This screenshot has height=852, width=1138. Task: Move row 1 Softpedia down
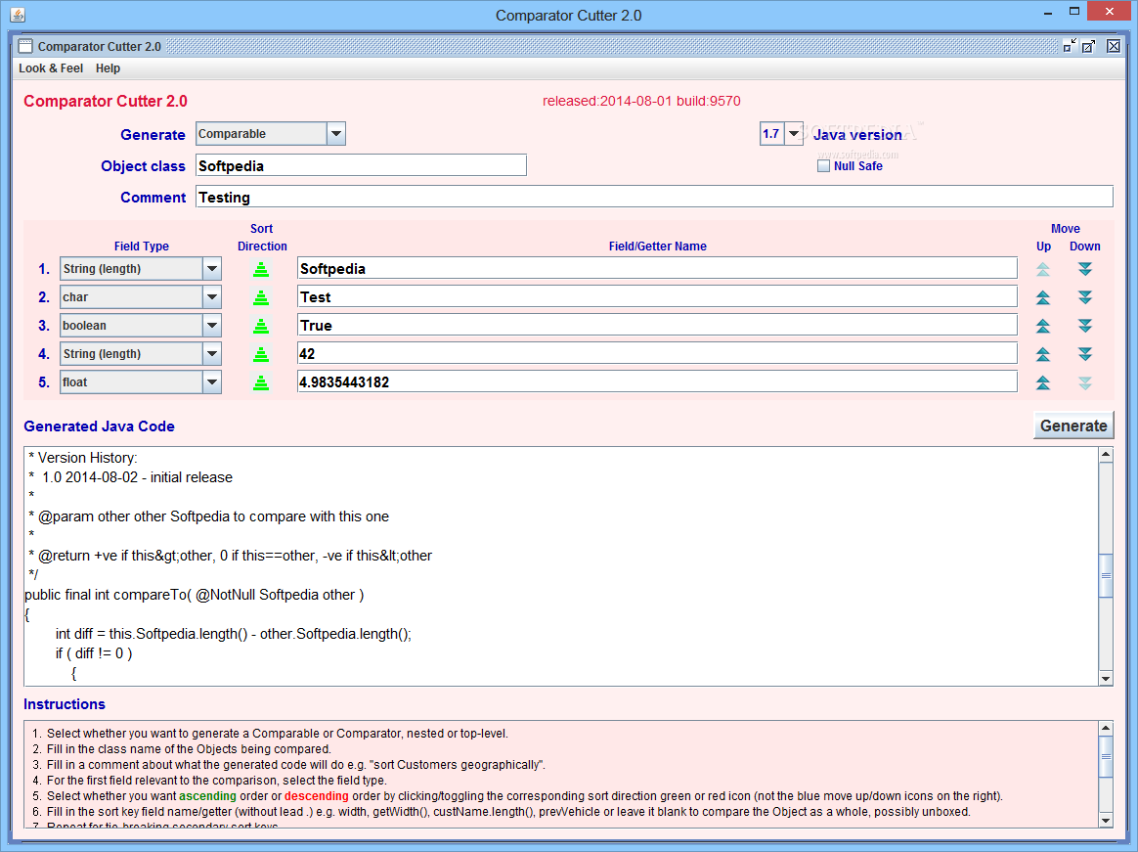1085,269
